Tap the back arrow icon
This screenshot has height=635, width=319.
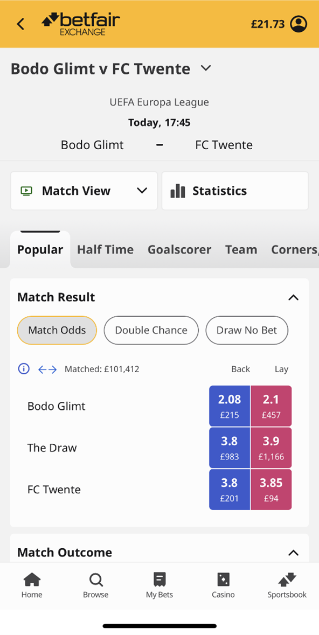[x=20, y=24]
